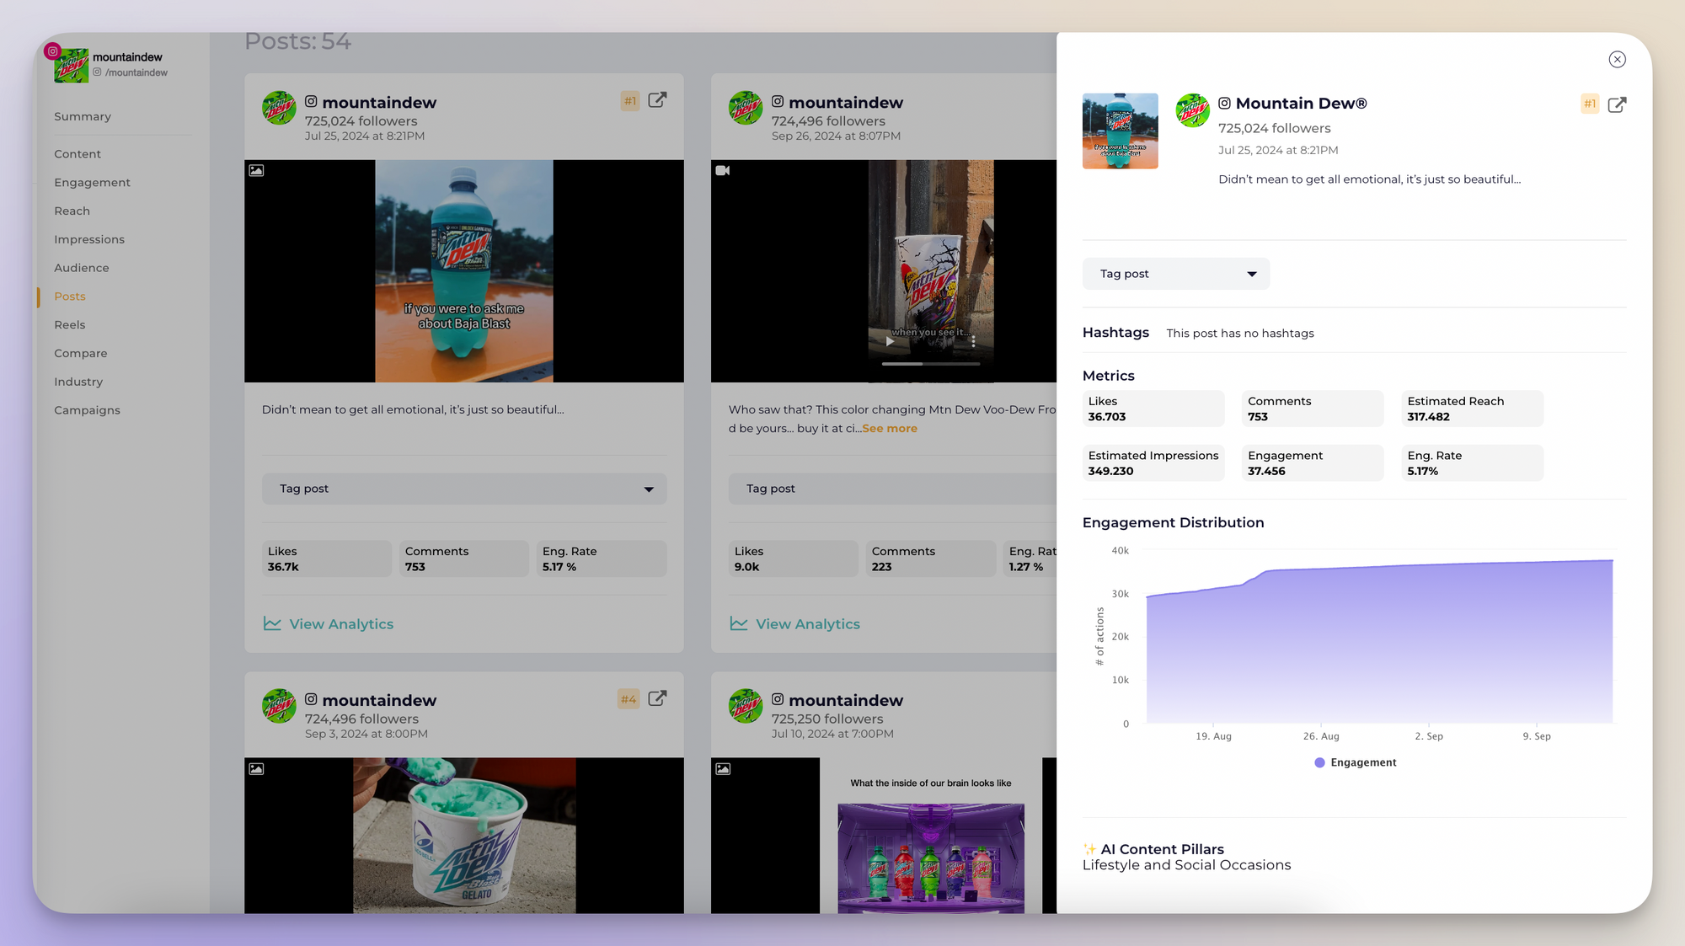
Task: Click image type icon on brain post
Action: point(723,768)
